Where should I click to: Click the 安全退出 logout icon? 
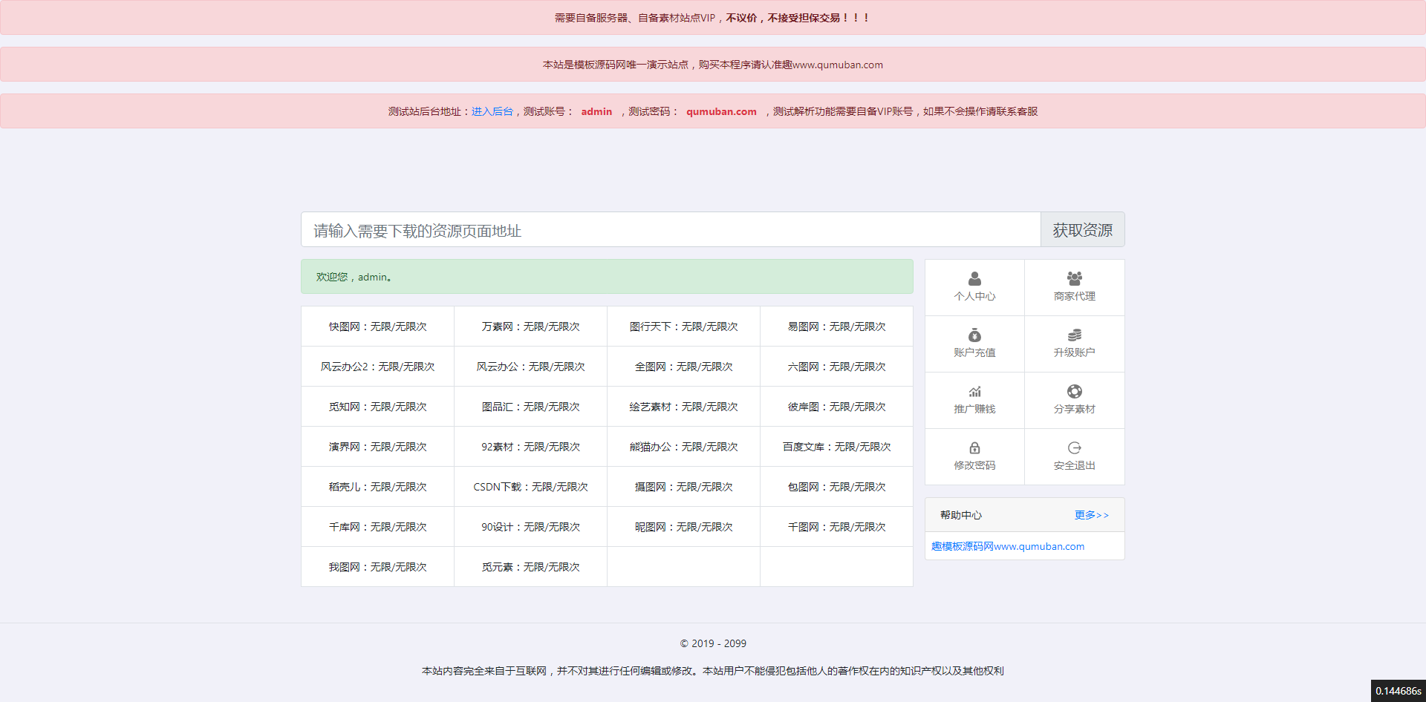(x=1074, y=448)
